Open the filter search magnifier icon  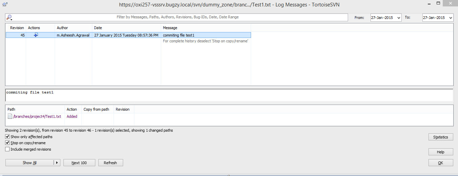pos(9,17)
